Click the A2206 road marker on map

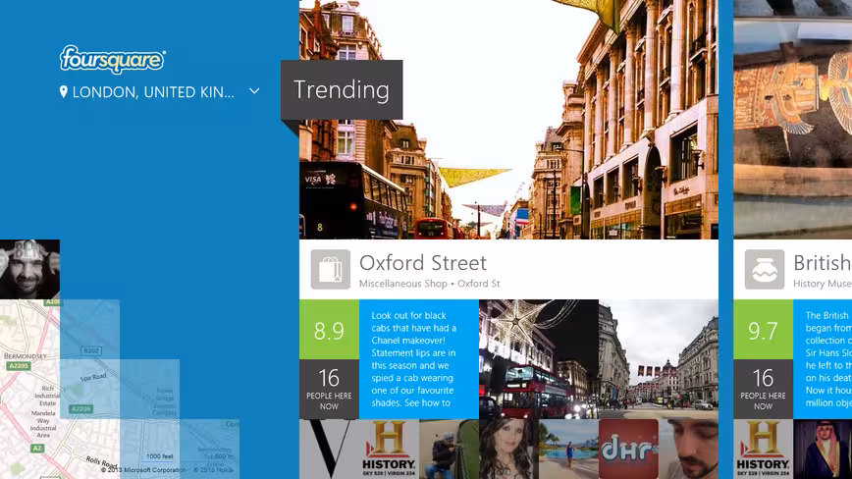click(x=80, y=409)
